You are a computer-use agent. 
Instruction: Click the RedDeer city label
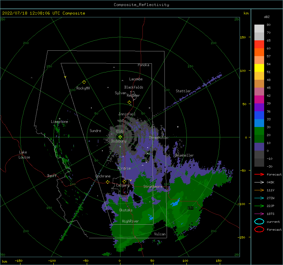(133, 95)
